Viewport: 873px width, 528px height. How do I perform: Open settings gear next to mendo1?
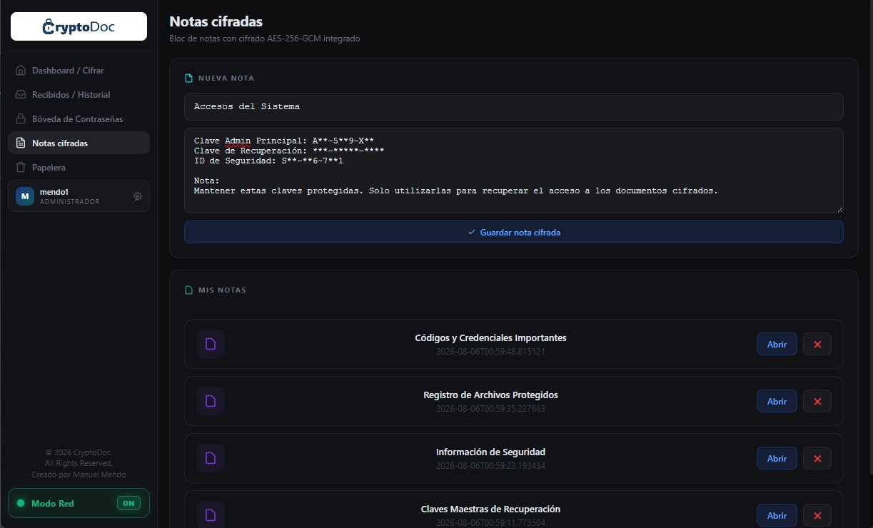[138, 196]
